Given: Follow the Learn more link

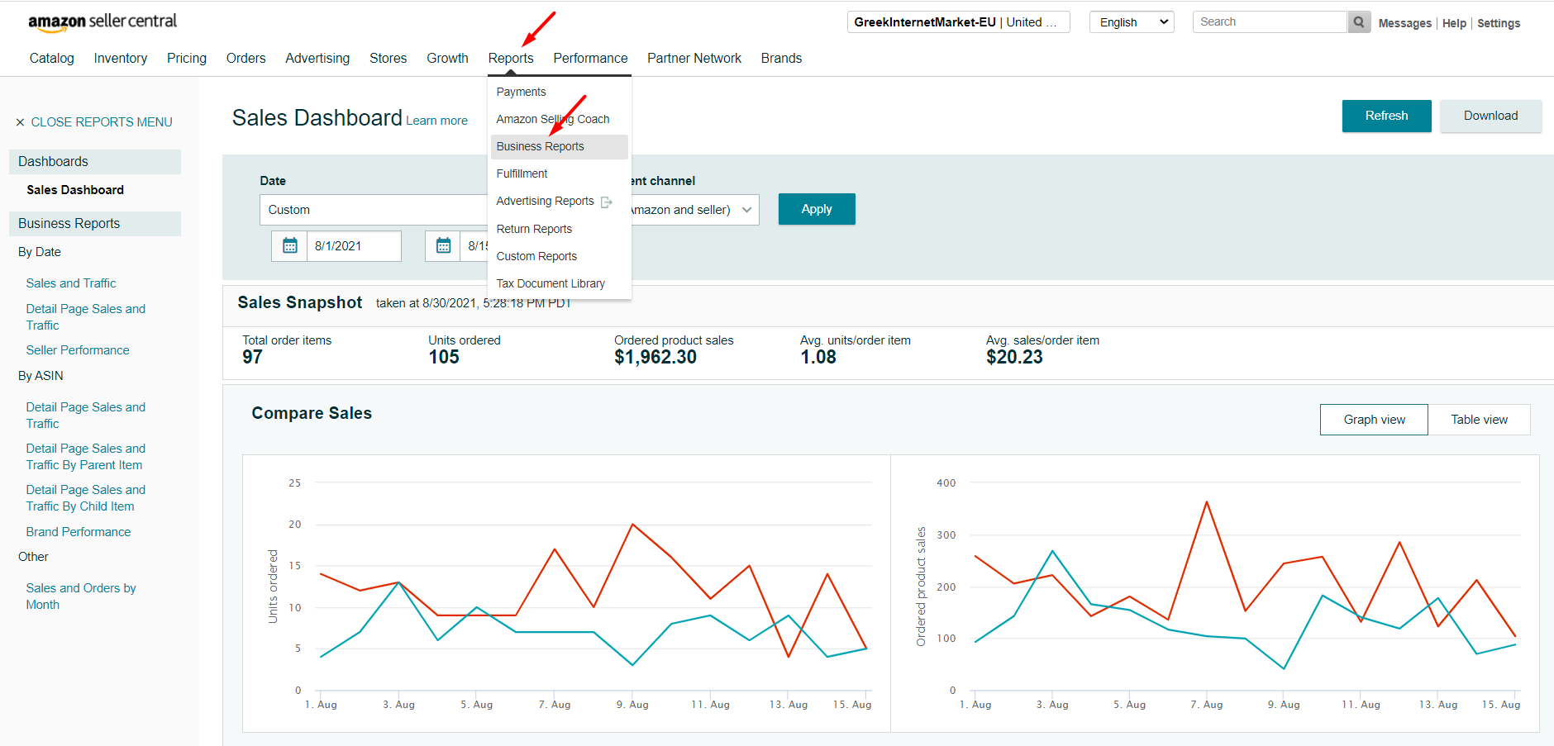Looking at the screenshot, I should [x=436, y=121].
